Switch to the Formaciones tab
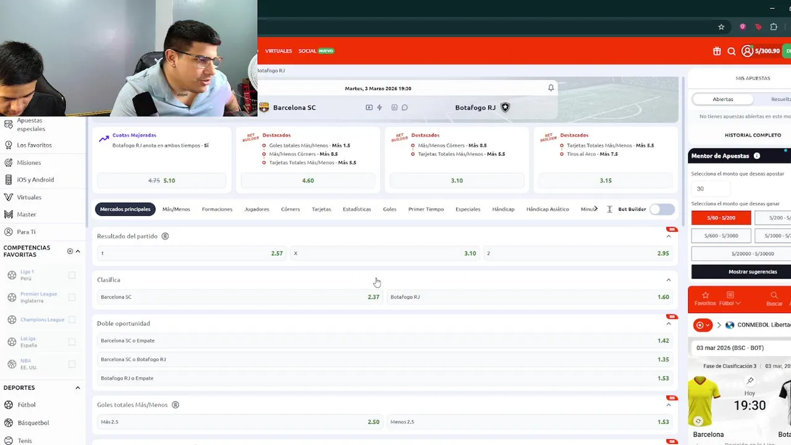This screenshot has width=791, height=445. pyautogui.click(x=217, y=209)
